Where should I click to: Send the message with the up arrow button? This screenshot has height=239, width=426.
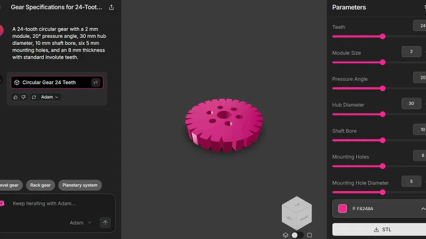pos(105,223)
